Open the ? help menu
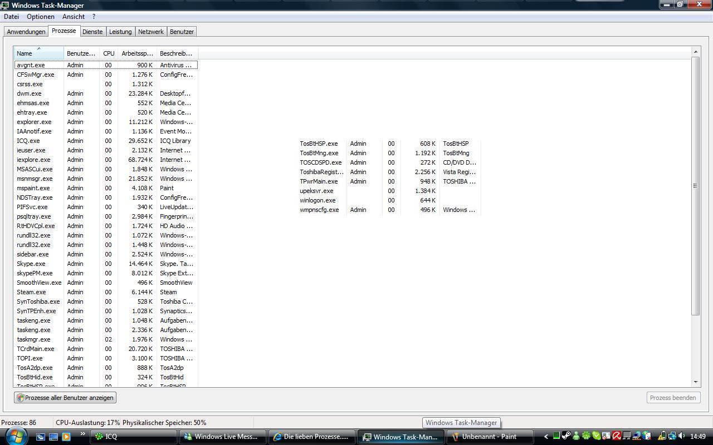Image resolution: width=713 pixels, height=445 pixels. tap(94, 17)
